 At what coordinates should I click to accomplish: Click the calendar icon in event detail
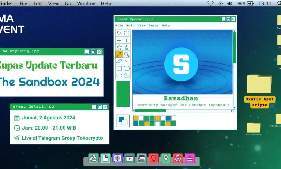click(x=17, y=118)
